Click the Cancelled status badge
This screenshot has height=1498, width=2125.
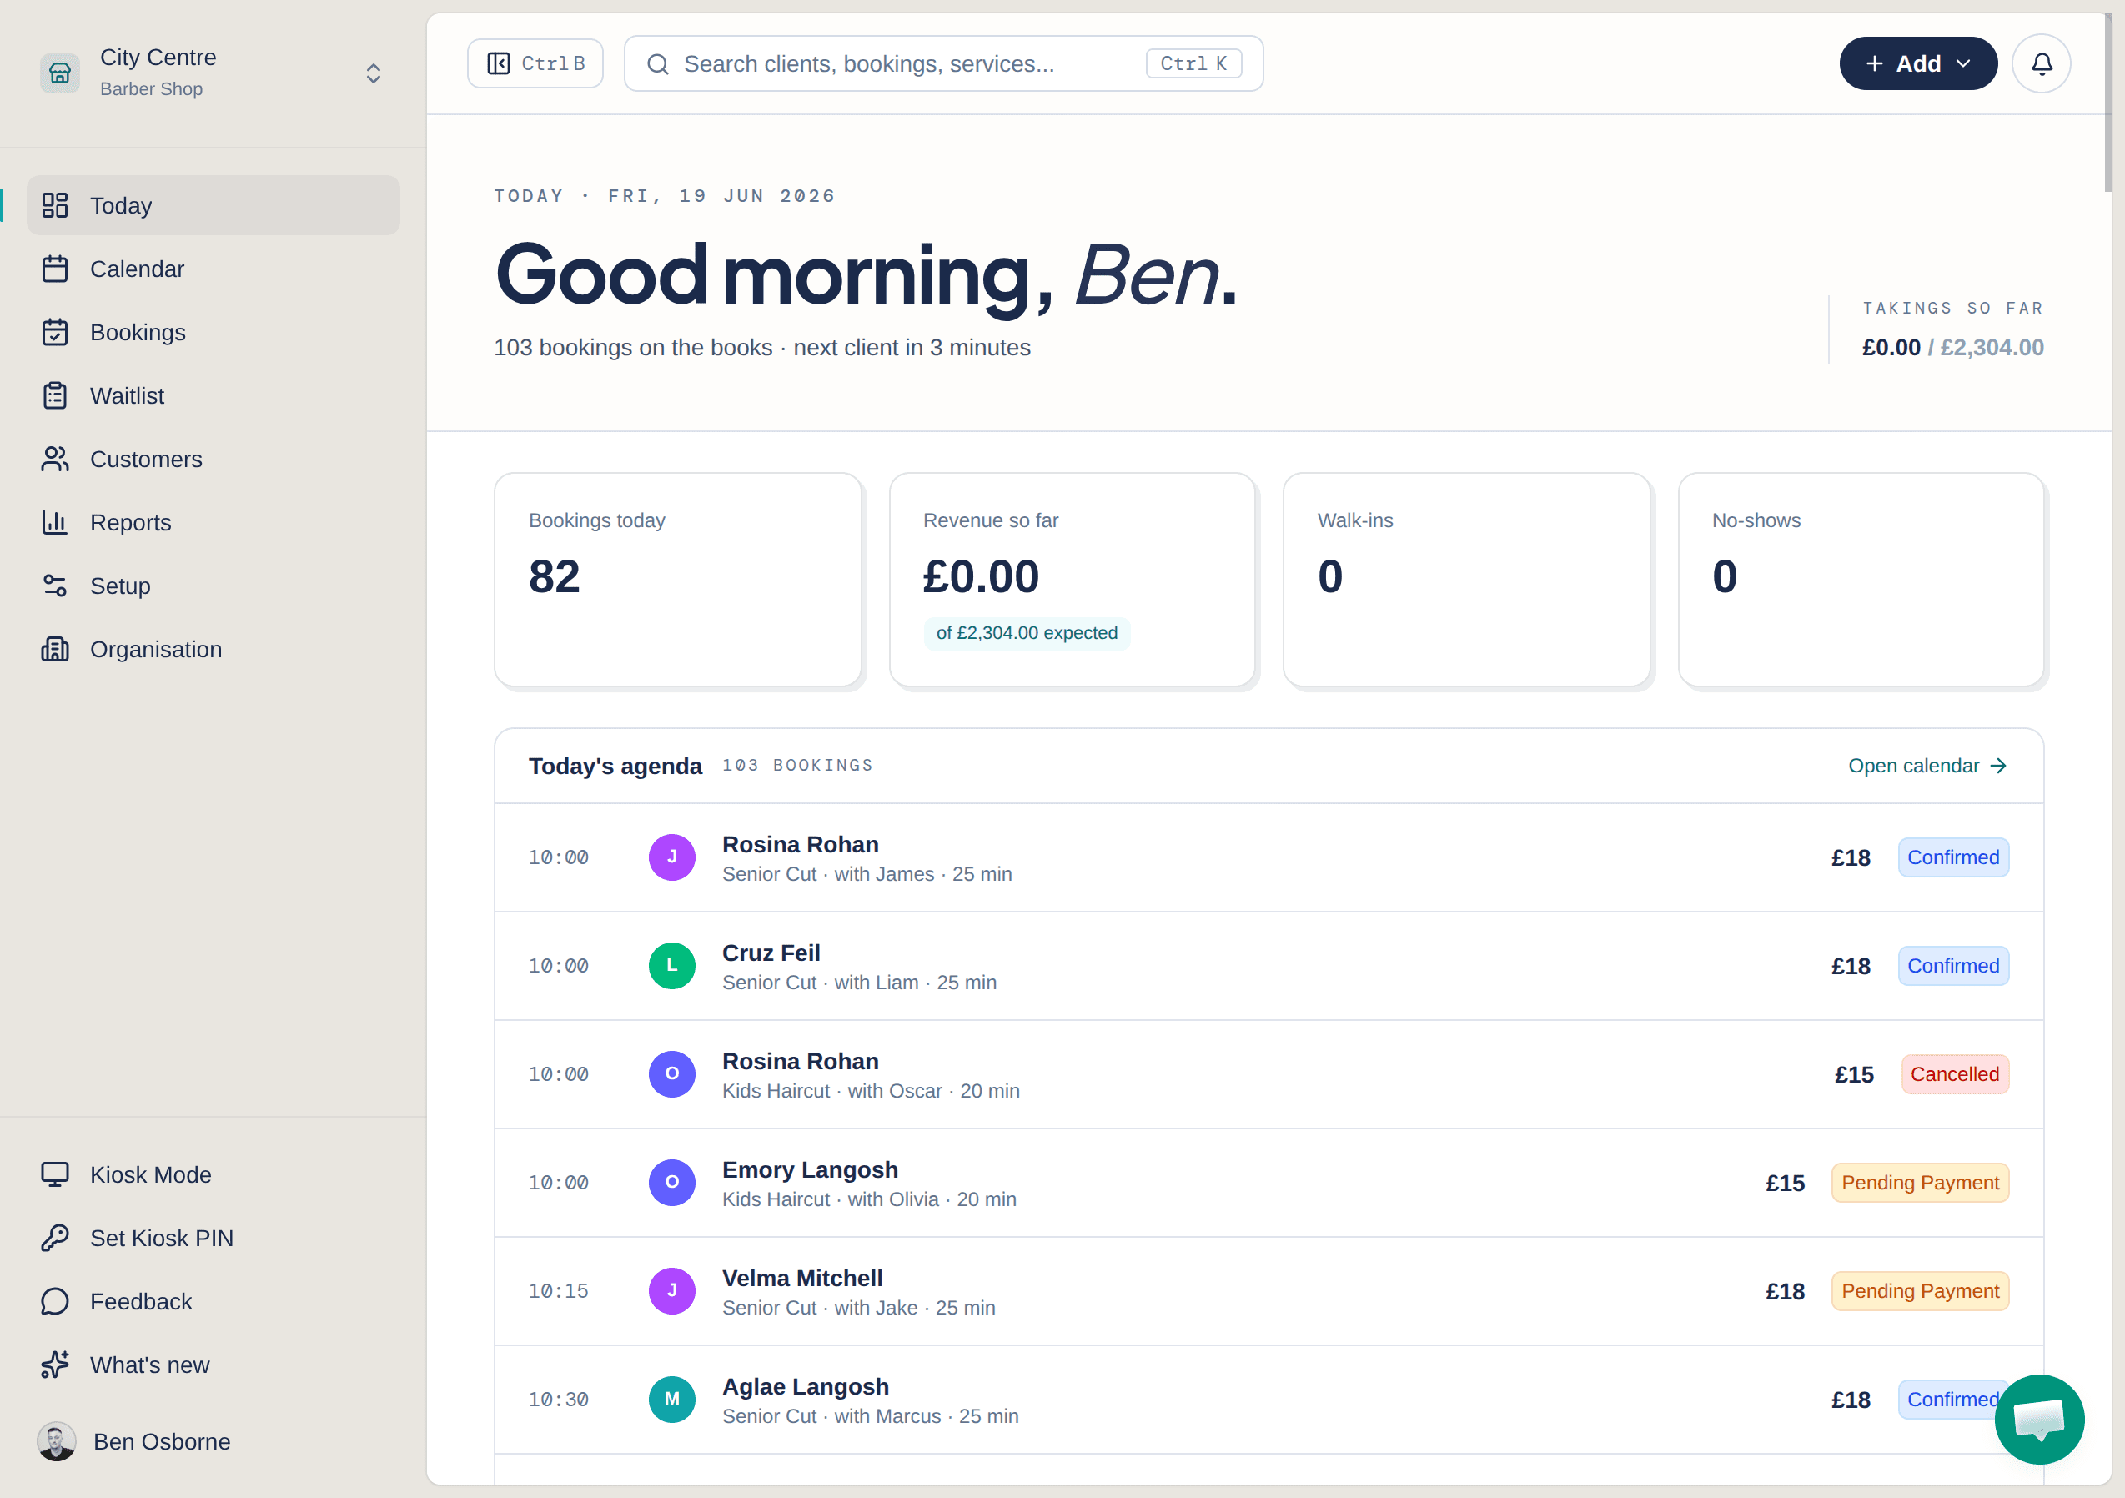[1955, 1074]
